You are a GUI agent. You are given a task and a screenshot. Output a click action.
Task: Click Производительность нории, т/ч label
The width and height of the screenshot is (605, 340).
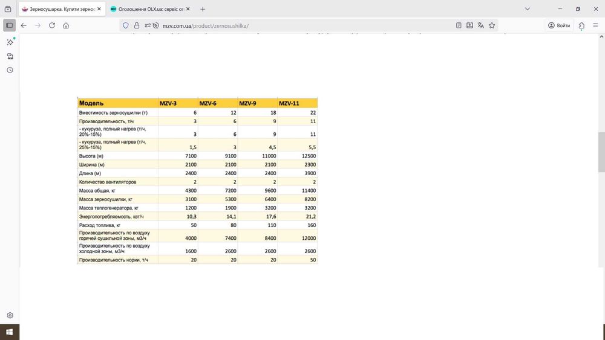coord(114,260)
